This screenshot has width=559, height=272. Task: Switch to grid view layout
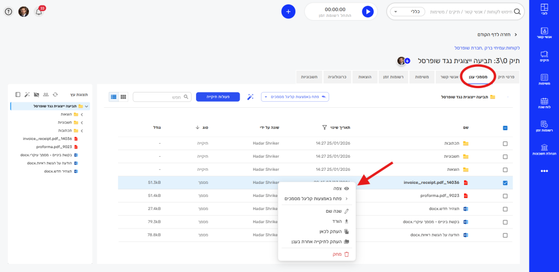click(123, 97)
